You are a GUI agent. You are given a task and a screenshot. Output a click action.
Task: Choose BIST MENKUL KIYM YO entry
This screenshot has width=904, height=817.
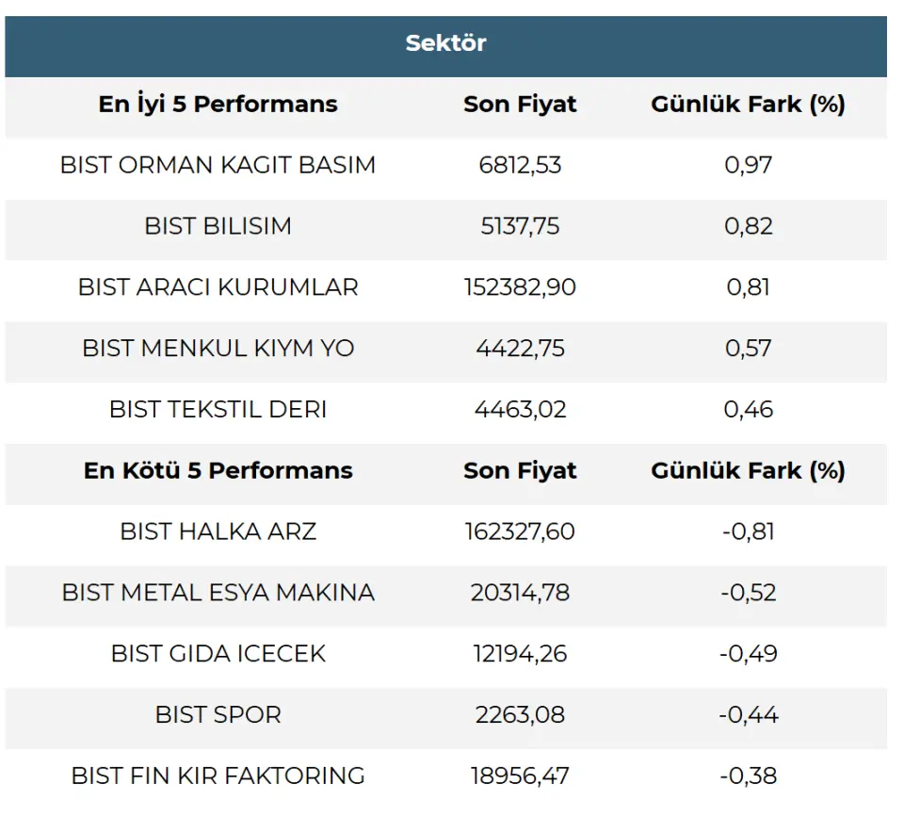[218, 348]
